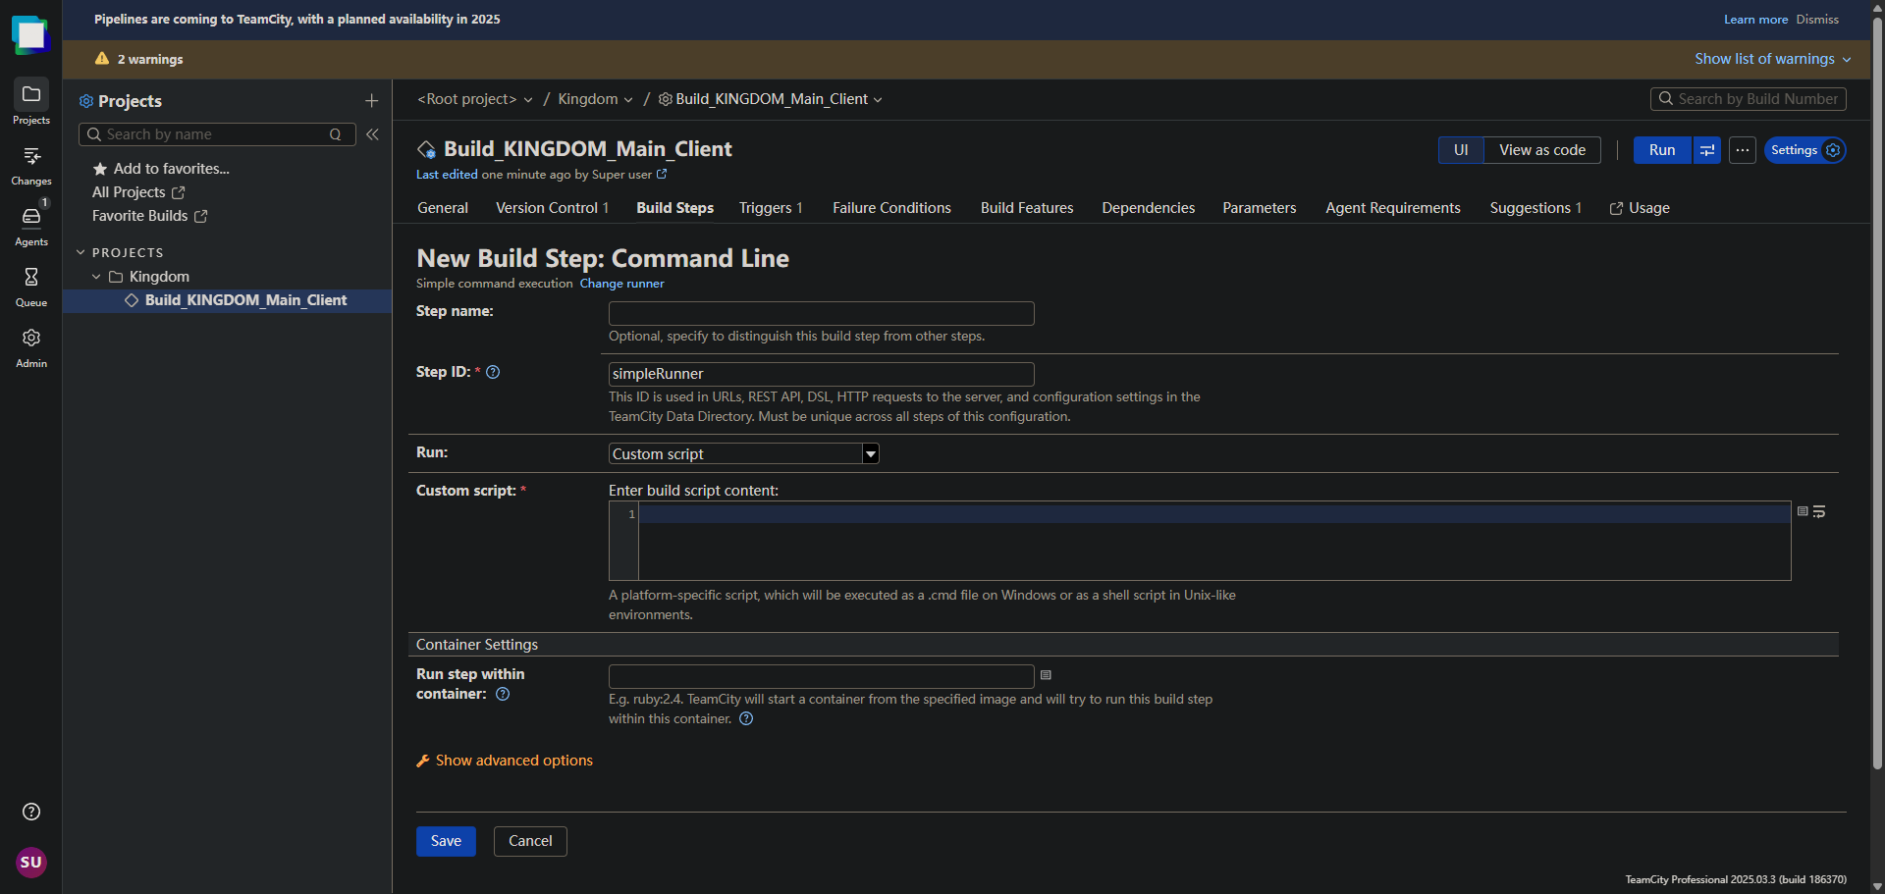
Task: Open the Run type dropdown
Action: (743, 453)
